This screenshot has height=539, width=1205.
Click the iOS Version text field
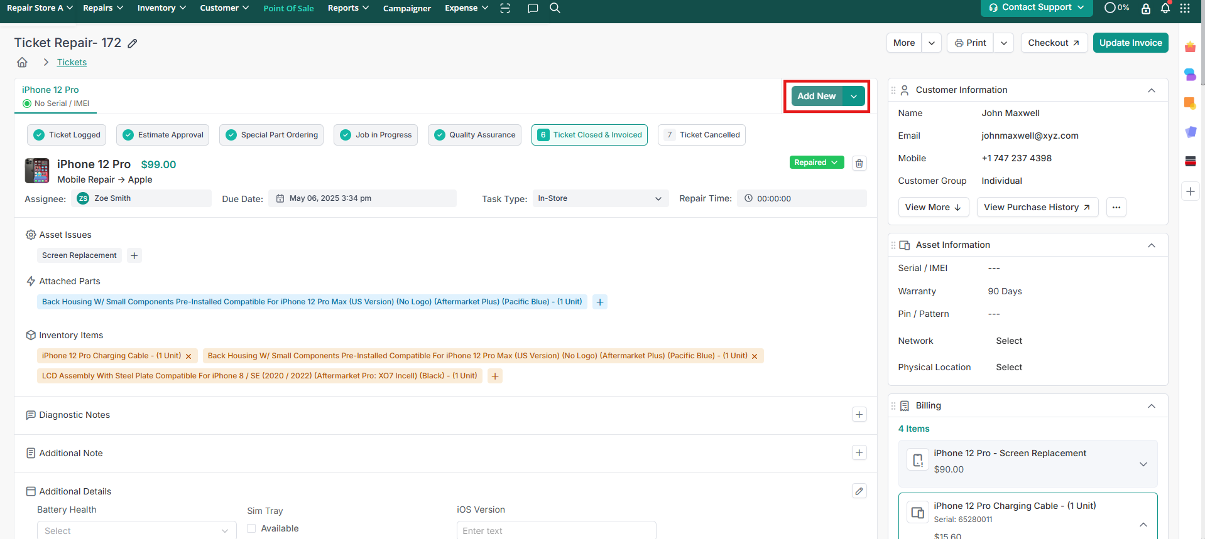click(x=557, y=531)
